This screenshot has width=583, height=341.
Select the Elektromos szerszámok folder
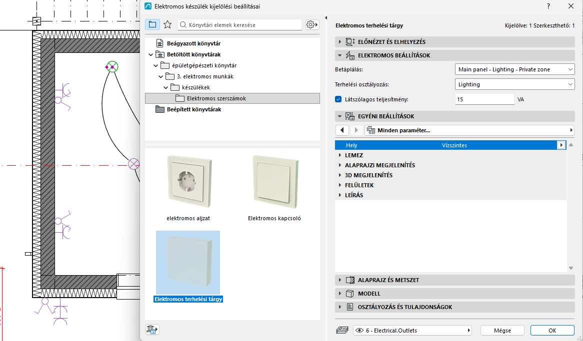coord(232,98)
